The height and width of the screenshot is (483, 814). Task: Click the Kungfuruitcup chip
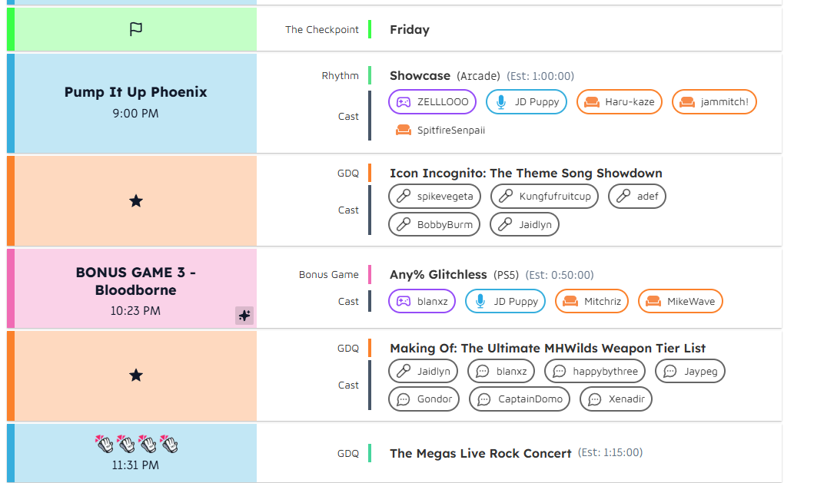(x=544, y=196)
